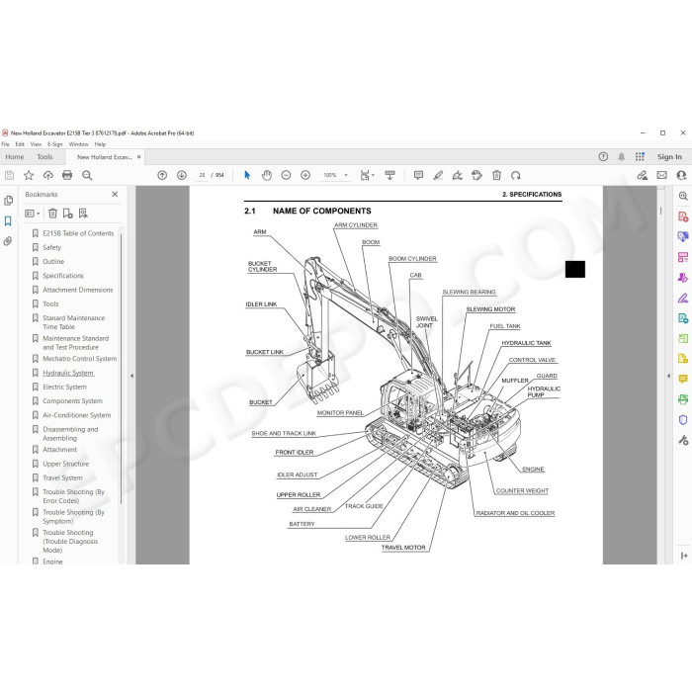This screenshot has width=692, height=692.
Task: Open the page thumbnails panel
Action: (x=8, y=201)
